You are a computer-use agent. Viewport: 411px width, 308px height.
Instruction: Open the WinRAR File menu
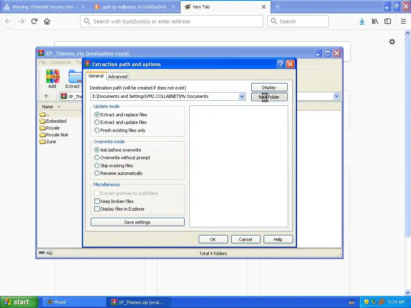coord(42,62)
